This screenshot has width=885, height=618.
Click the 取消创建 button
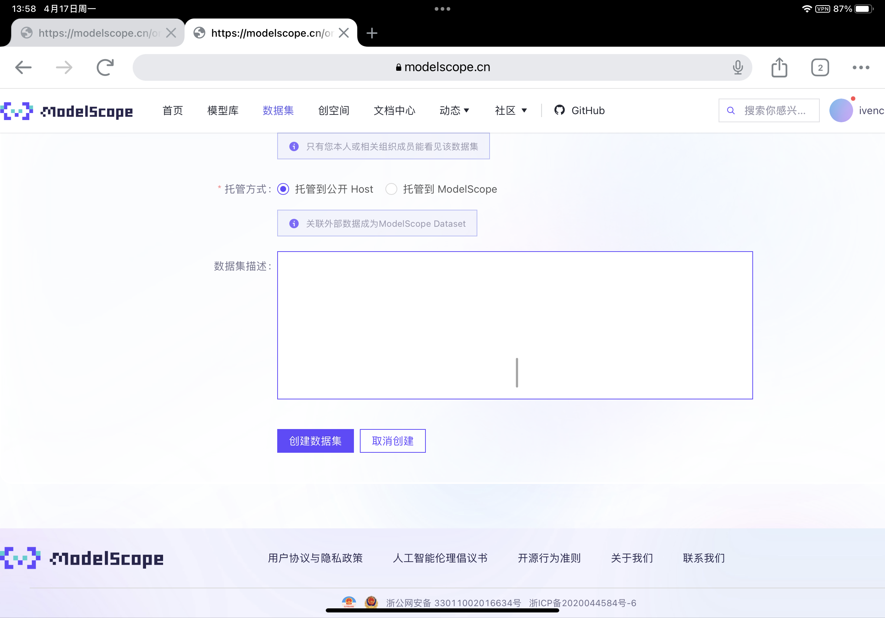[x=392, y=441]
